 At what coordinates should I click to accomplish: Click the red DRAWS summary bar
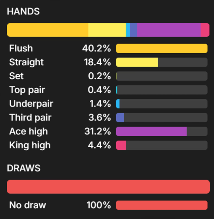[108, 187]
